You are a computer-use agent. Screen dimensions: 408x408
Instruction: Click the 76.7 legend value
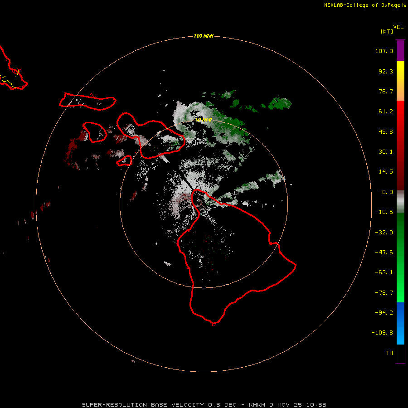[386, 91]
